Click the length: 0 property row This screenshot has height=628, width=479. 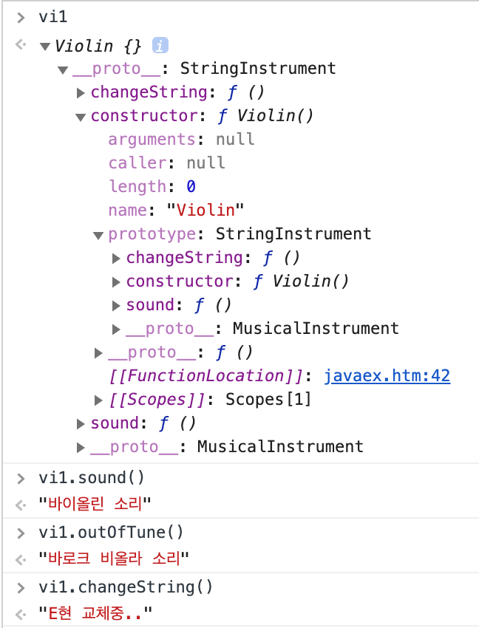coord(152,187)
